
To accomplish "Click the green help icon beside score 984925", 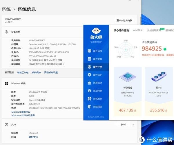I will point(165,49).
